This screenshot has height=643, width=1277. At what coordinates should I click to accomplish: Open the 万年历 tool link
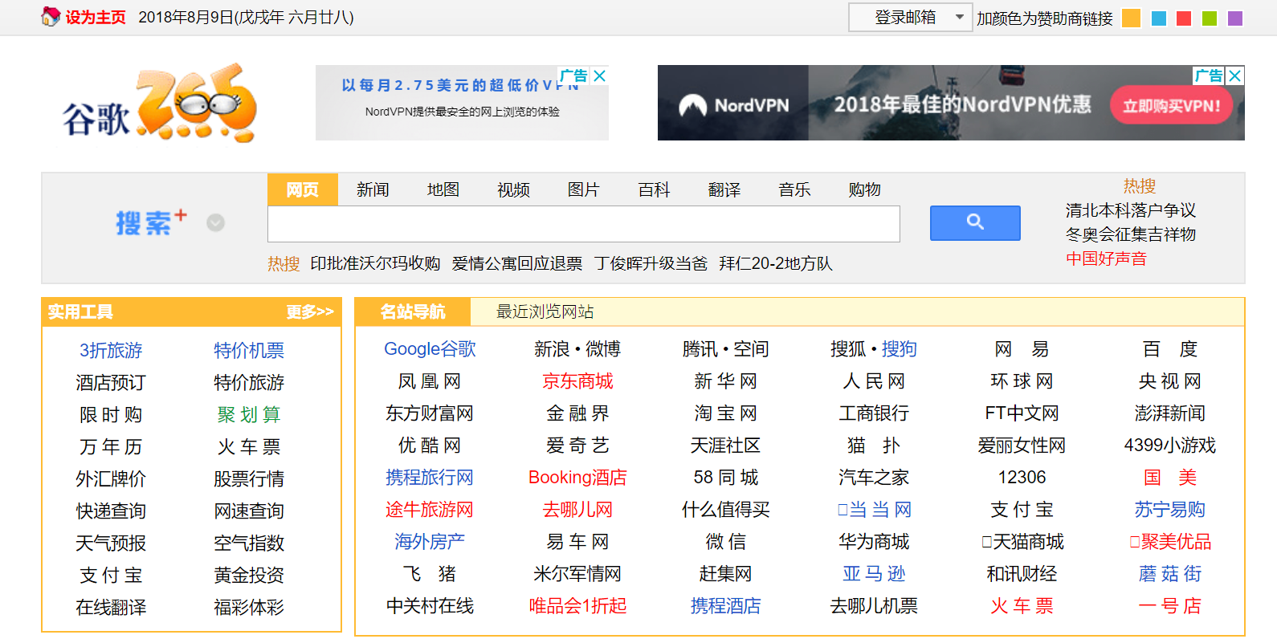[111, 447]
